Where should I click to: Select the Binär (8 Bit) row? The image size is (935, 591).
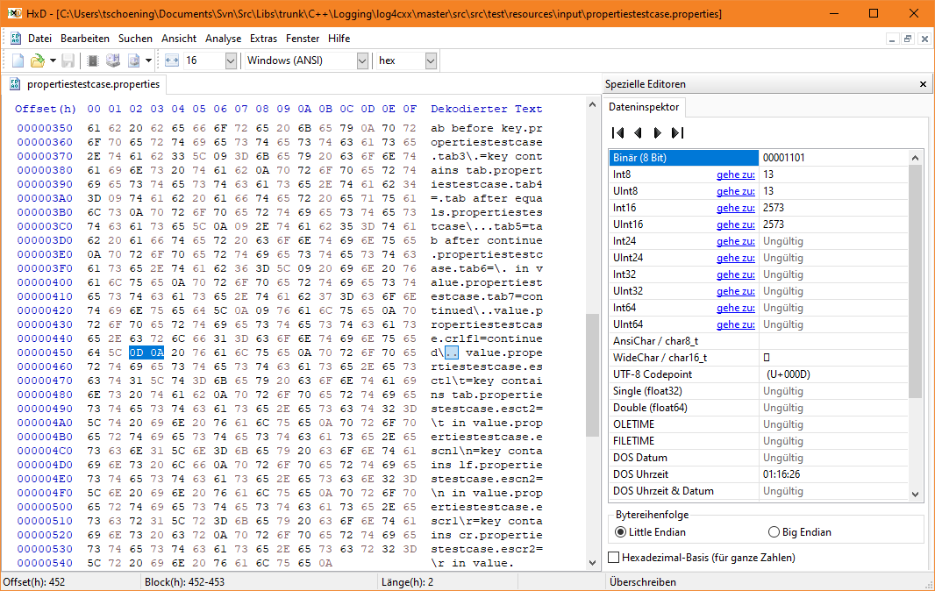(x=759, y=158)
